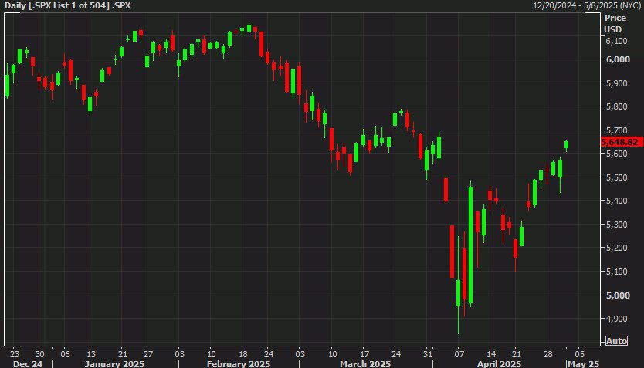Click the 5,300 price axis label
Screen dimensions: 644x368
(616, 225)
